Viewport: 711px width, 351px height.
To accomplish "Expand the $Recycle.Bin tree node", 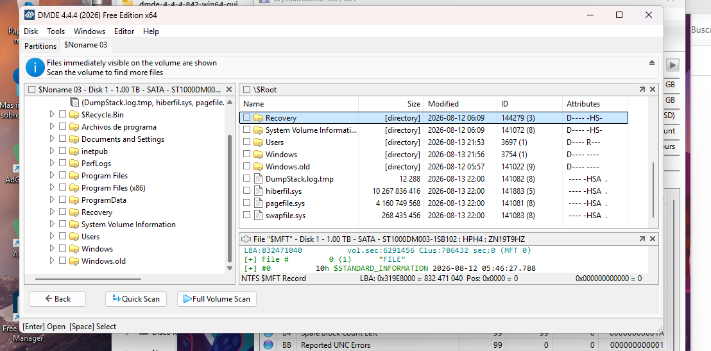I will [52, 114].
